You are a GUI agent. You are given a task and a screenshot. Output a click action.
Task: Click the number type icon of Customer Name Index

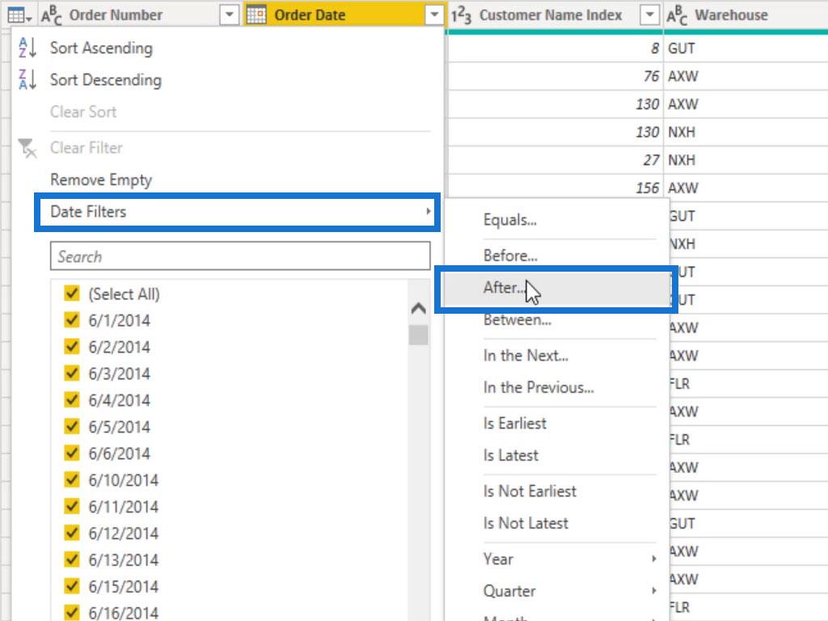(460, 15)
